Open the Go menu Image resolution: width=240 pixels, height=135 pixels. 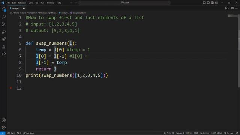coord(37,3)
